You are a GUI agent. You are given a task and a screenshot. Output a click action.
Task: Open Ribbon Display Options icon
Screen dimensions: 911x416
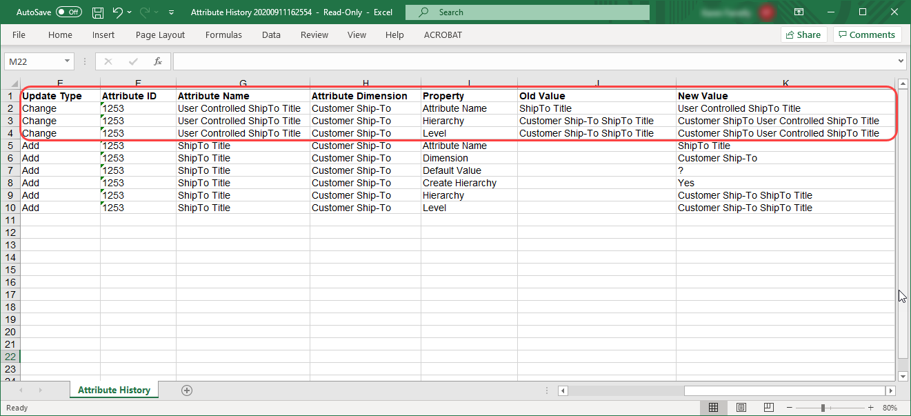coord(799,12)
